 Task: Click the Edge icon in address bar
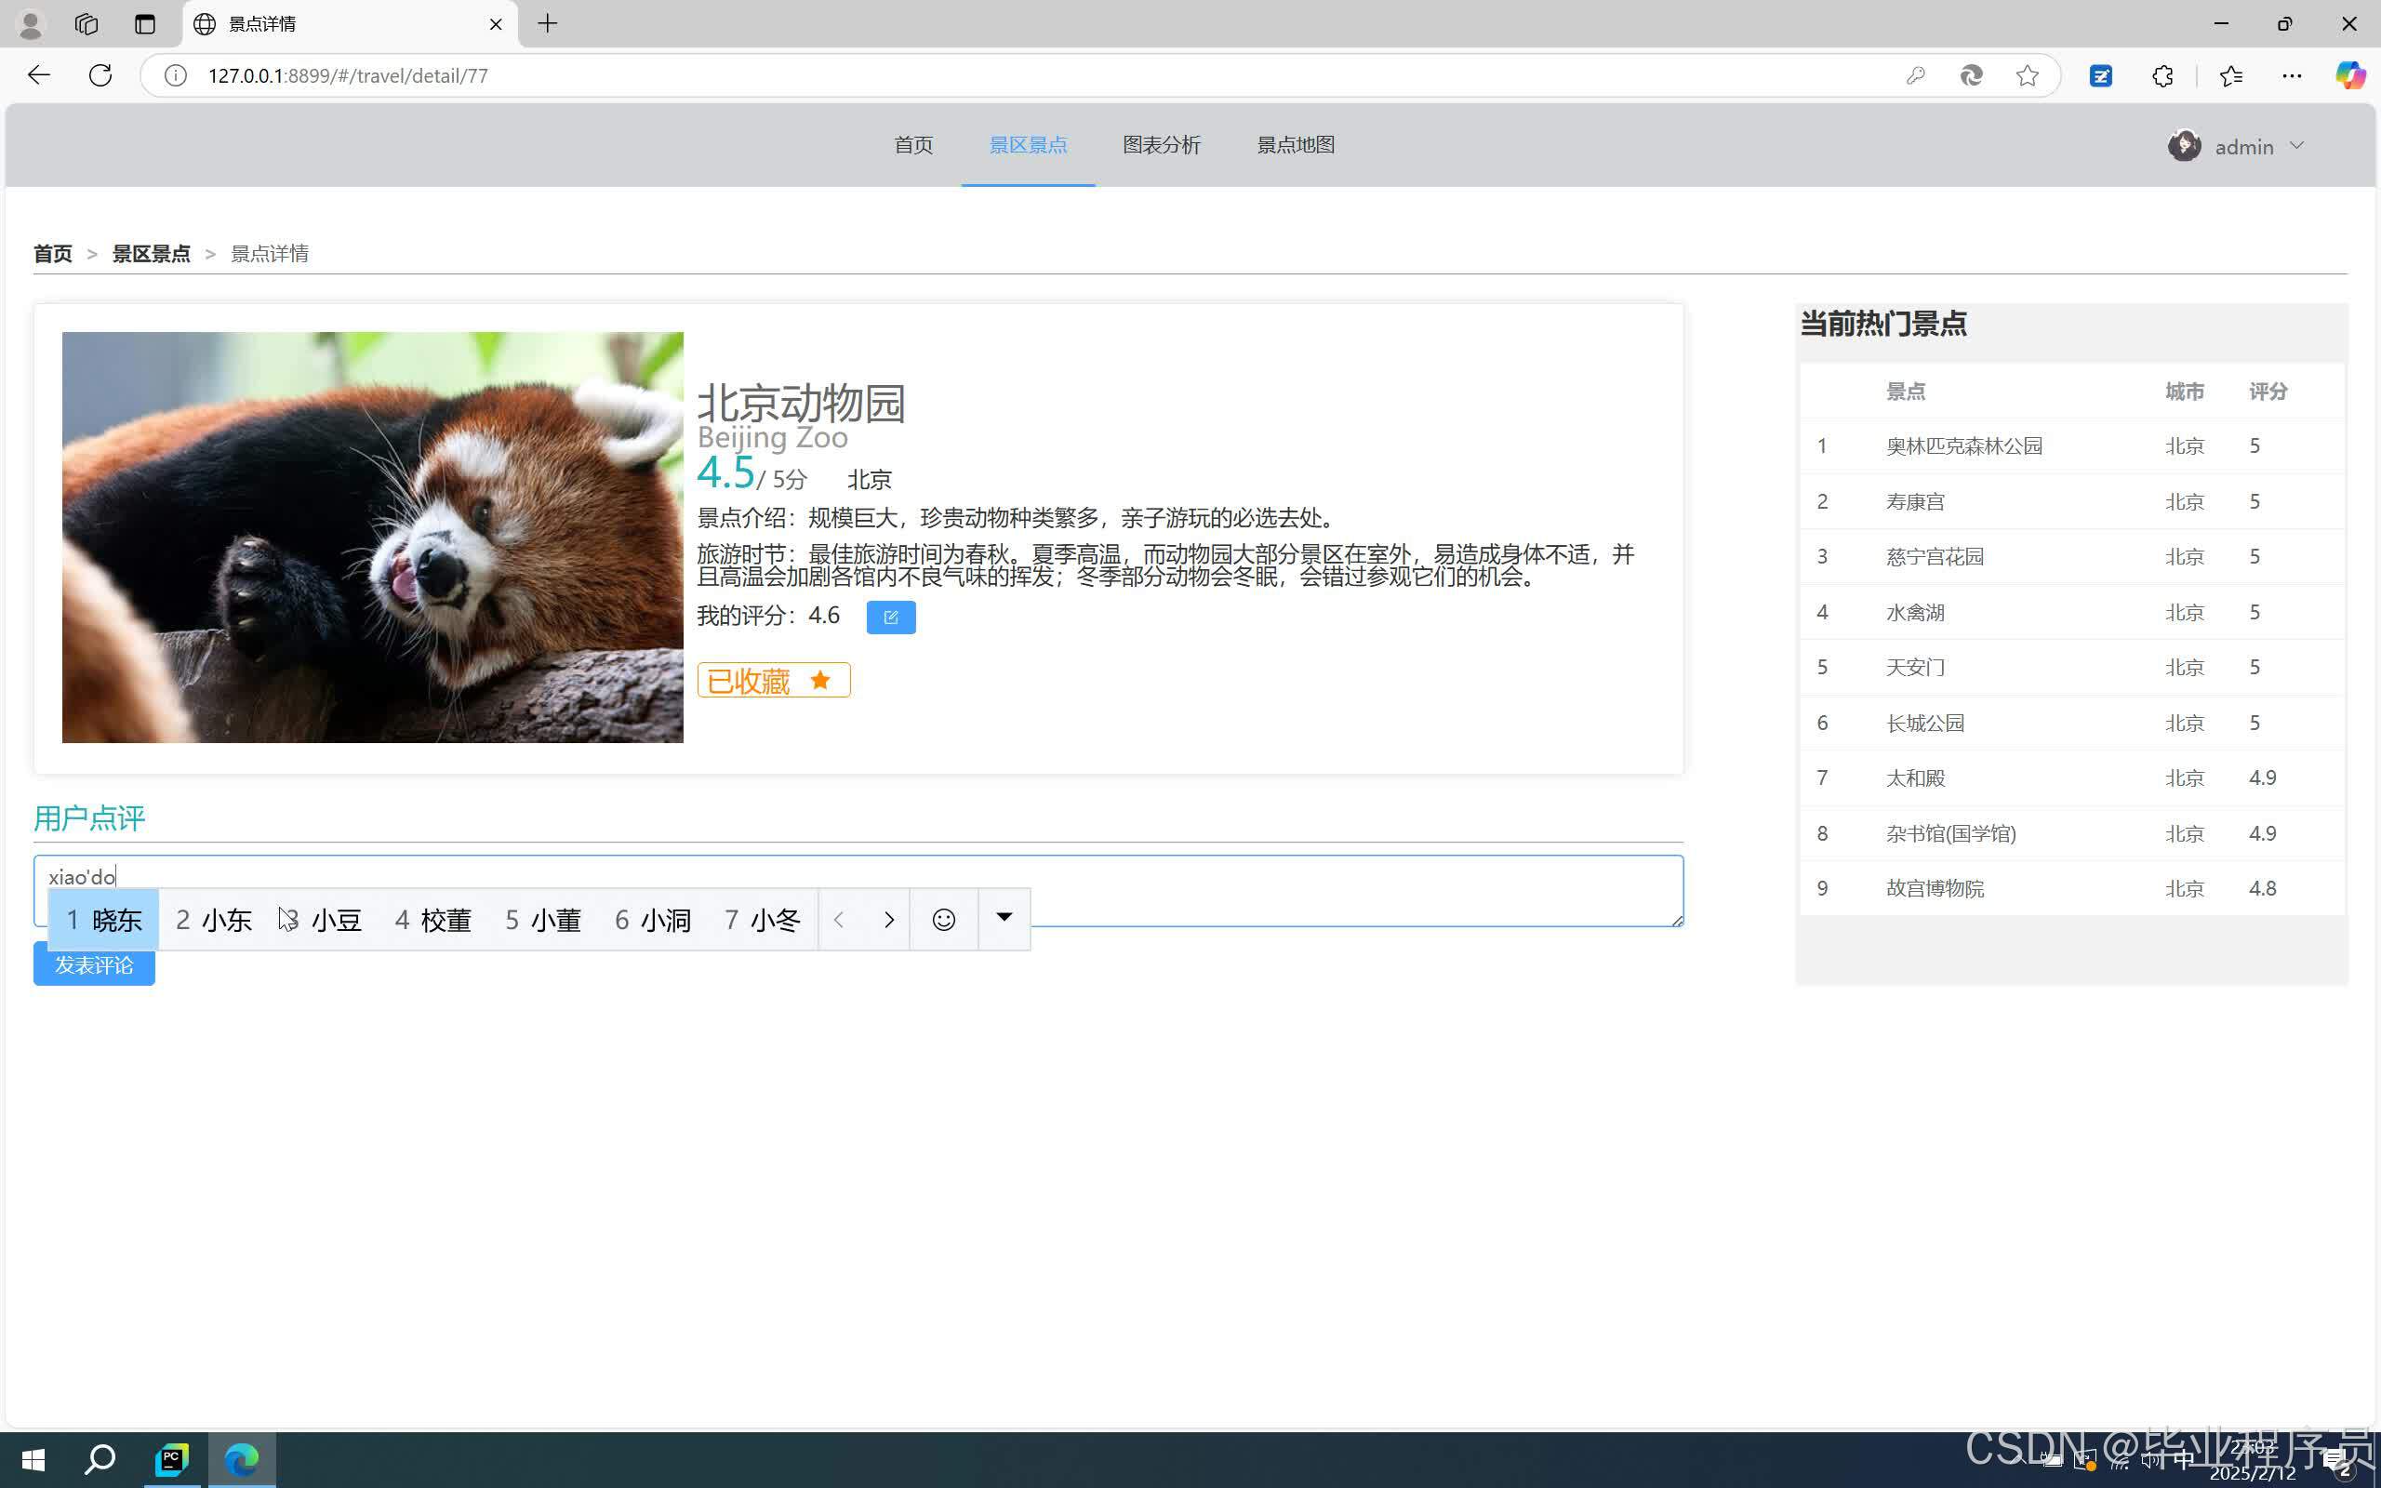coord(1971,75)
